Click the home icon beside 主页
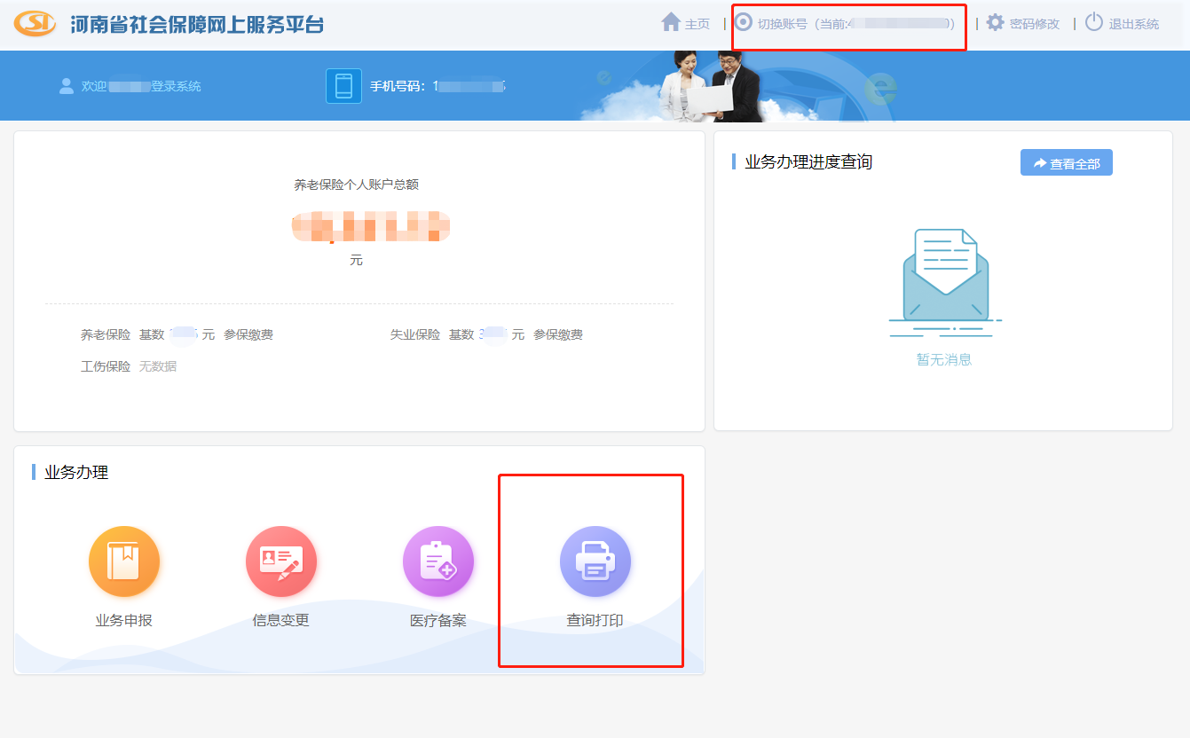 [x=671, y=22]
